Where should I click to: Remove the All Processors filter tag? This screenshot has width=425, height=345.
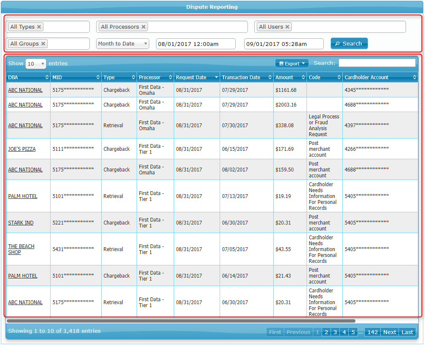(x=143, y=27)
